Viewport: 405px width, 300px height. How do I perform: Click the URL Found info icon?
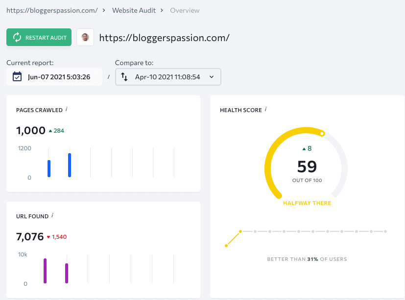point(52,215)
